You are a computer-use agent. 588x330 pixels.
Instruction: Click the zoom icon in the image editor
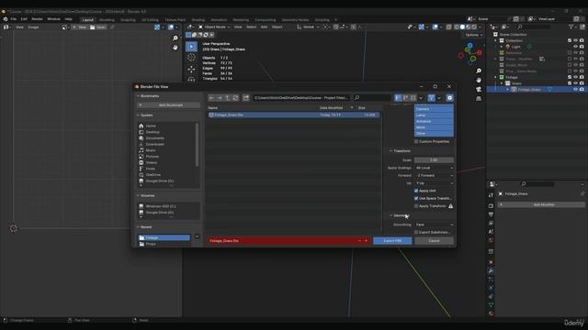175,38
